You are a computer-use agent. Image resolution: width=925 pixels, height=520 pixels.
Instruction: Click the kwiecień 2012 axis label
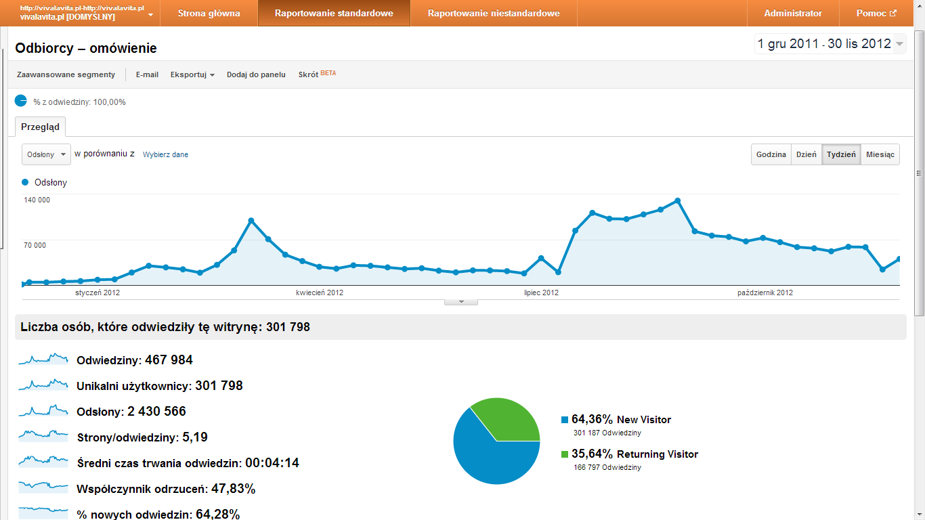click(x=320, y=292)
